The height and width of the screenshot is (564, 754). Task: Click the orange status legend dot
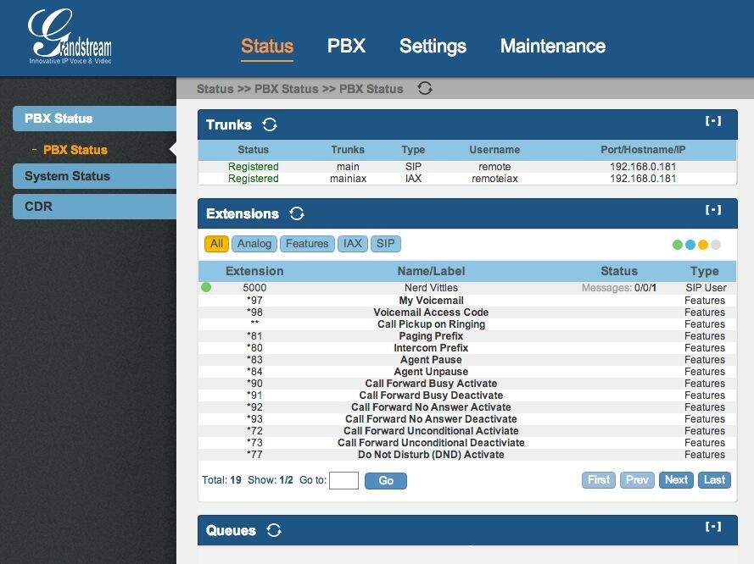pyautogui.click(x=703, y=245)
